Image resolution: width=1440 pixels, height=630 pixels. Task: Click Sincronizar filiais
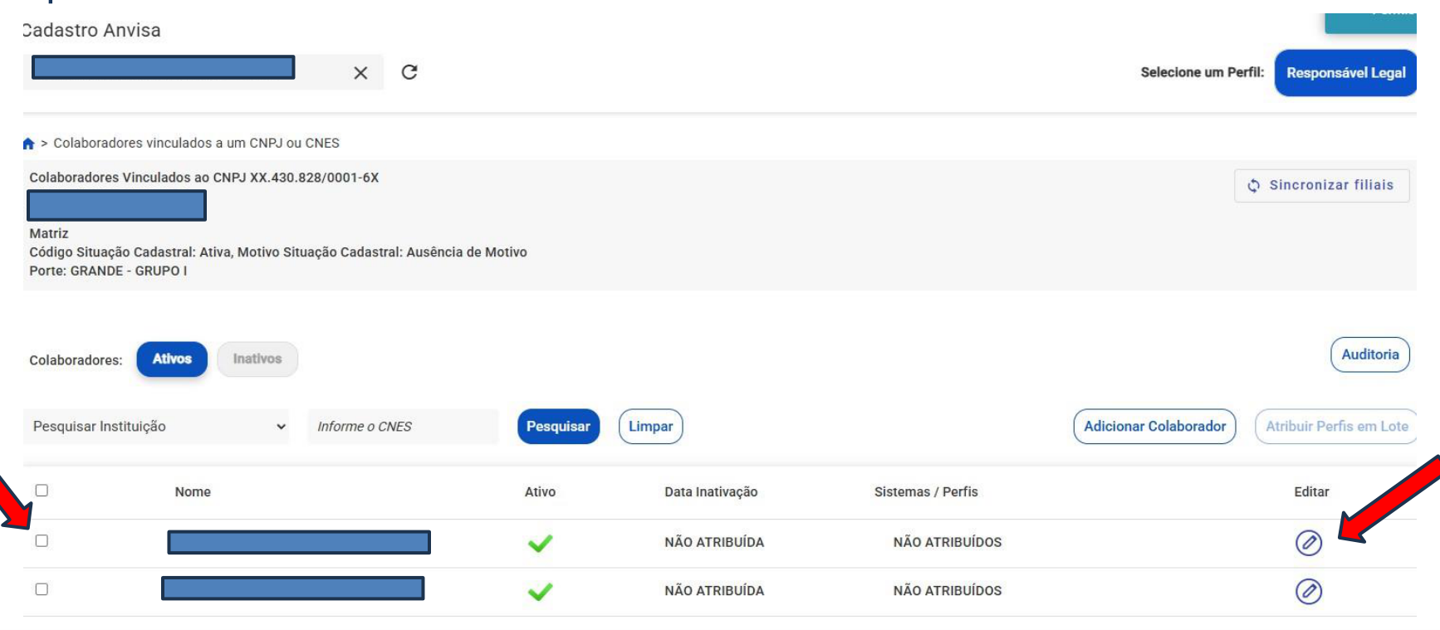1322,185
